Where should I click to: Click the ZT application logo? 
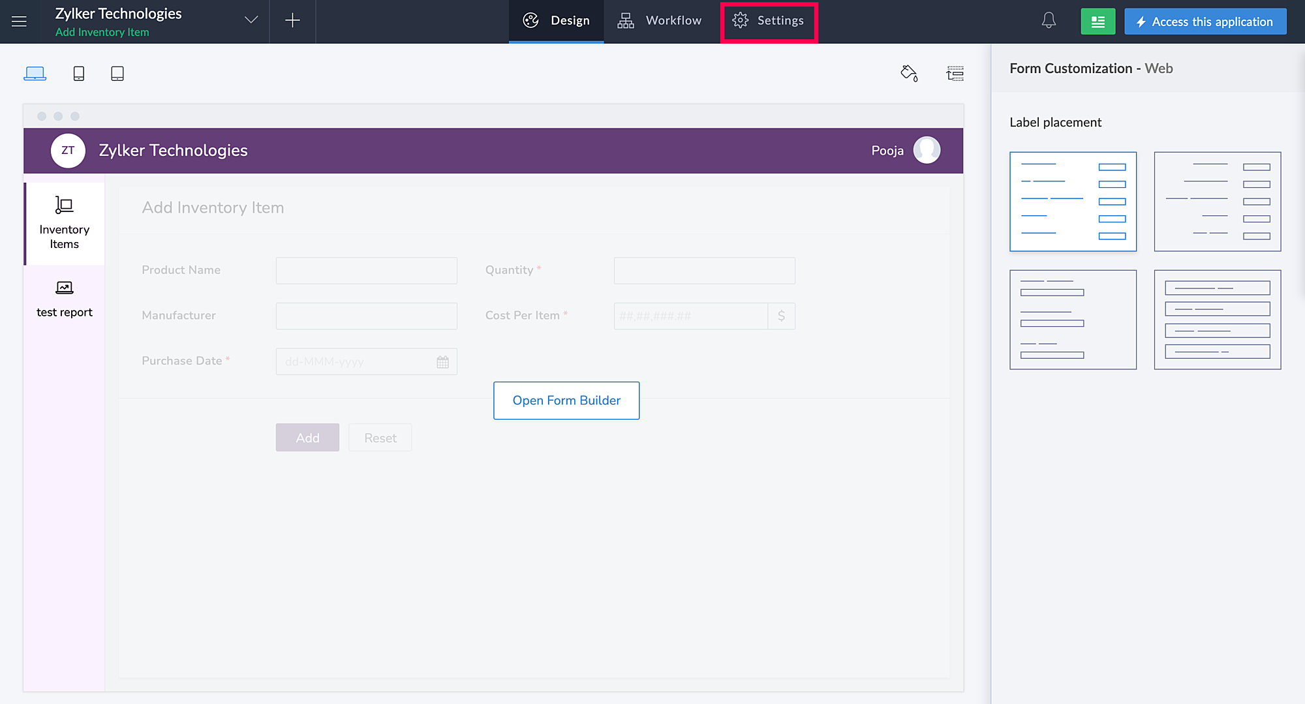tap(68, 151)
